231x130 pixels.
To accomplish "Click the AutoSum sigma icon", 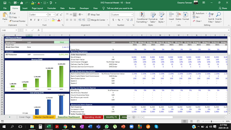I will pos(194,13).
